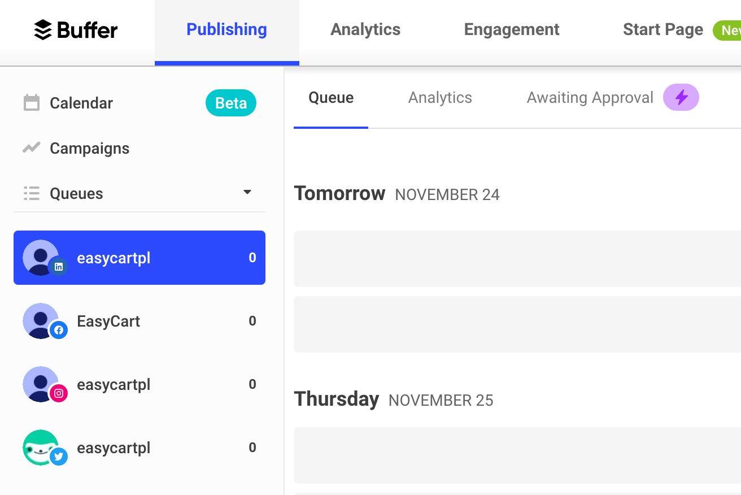The width and height of the screenshot is (741, 495).
Task: Select the Instagram easycartpl account avatar
Action: click(41, 384)
